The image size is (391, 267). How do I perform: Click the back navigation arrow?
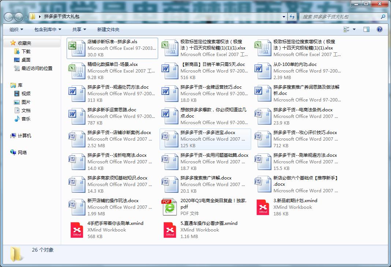(x=8, y=17)
